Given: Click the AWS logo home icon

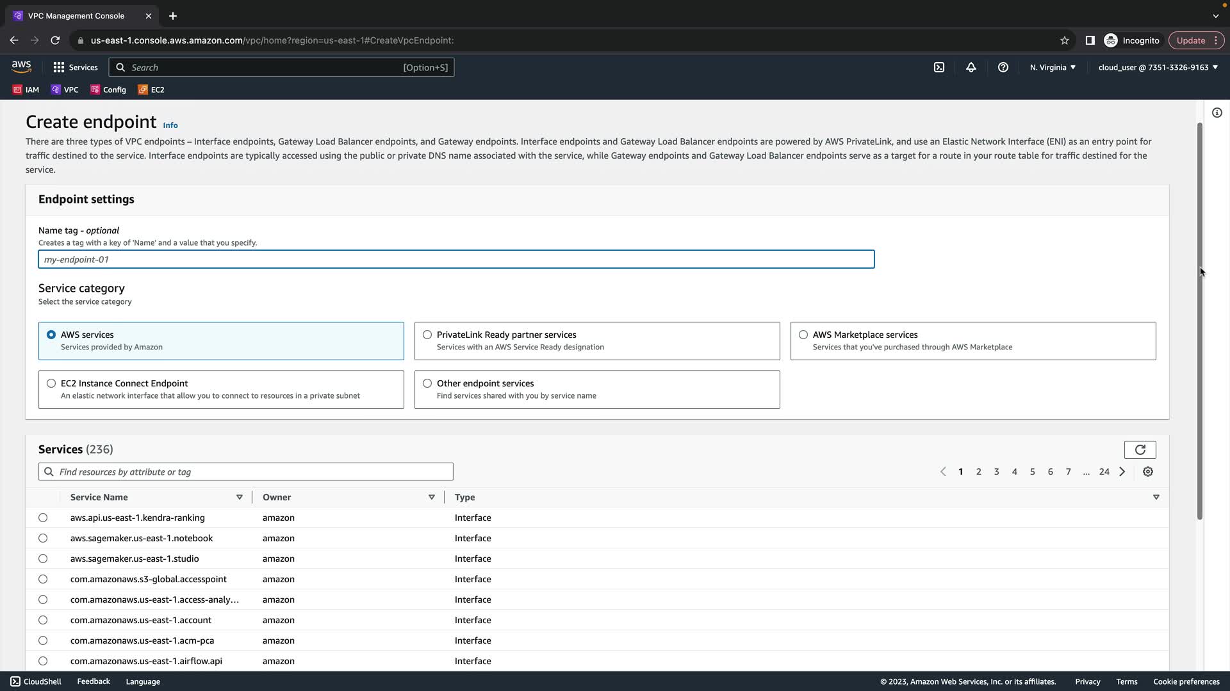Looking at the screenshot, I should (21, 67).
